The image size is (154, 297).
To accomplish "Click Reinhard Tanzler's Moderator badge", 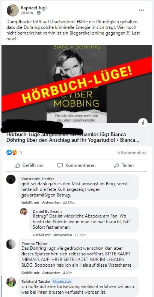I will click(x=62, y=282).
